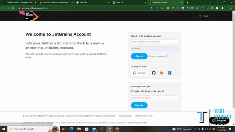Open the Review now agreement link
The image size is (235, 132).
point(126,116)
